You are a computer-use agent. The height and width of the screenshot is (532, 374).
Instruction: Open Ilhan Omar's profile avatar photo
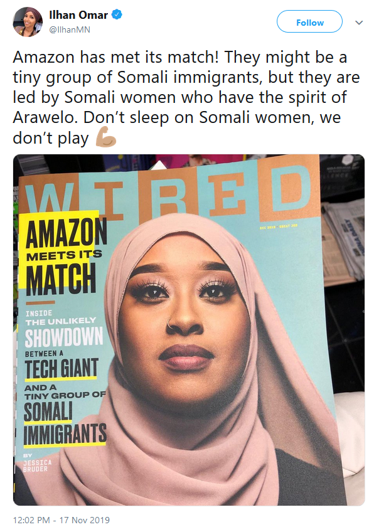(28, 22)
